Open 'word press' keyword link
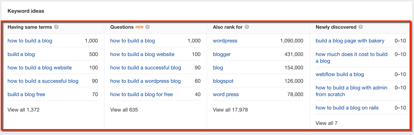Viewport: 414px width, 135px height. point(226,94)
